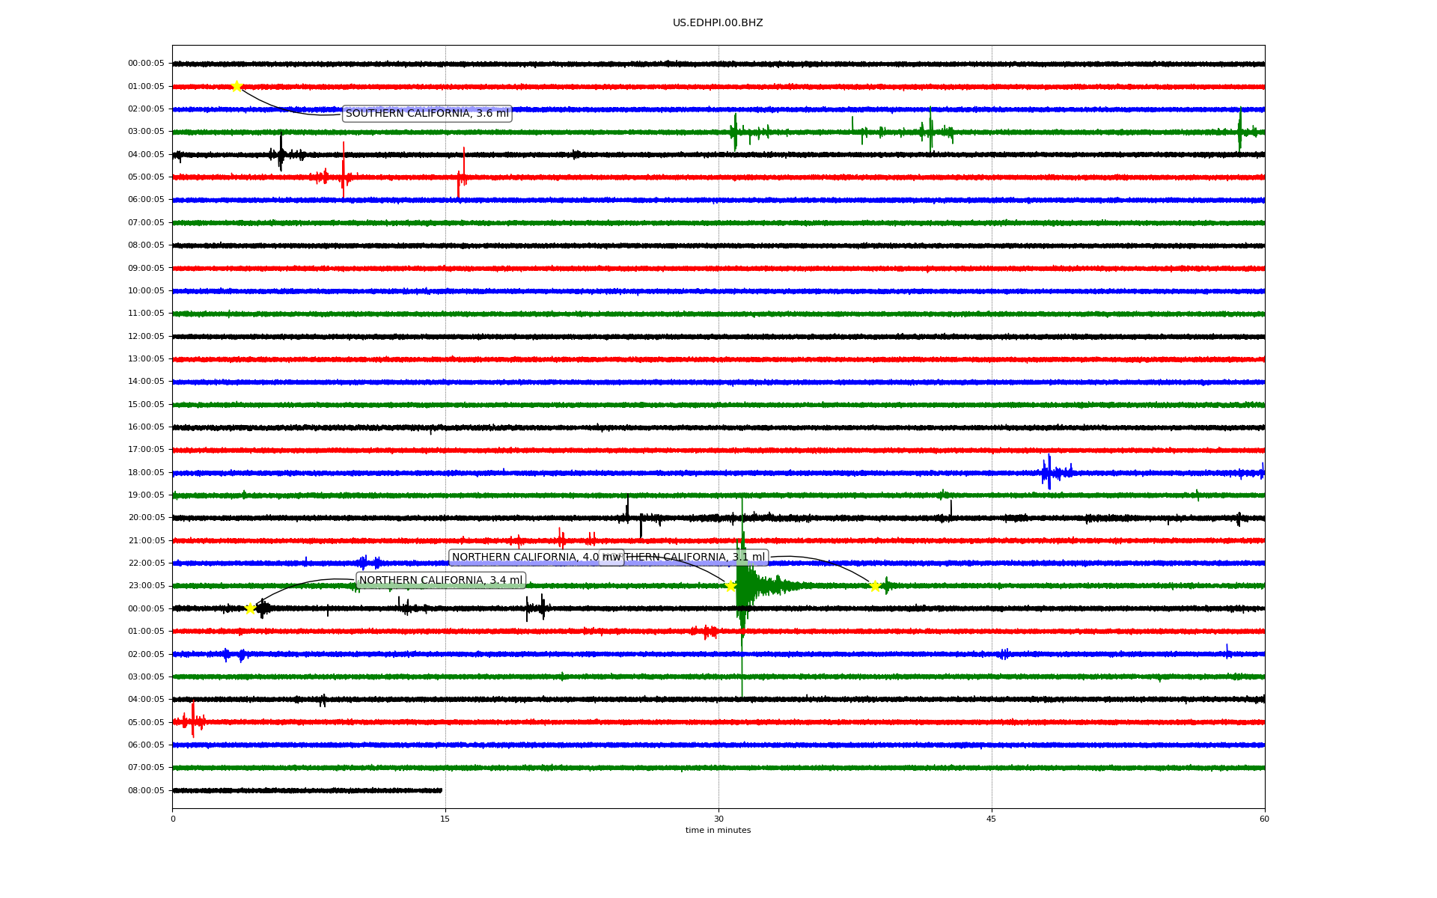Click the NORTHERN CALIFORNIA, 4.0 mw annotation label

(x=524, y=558)
